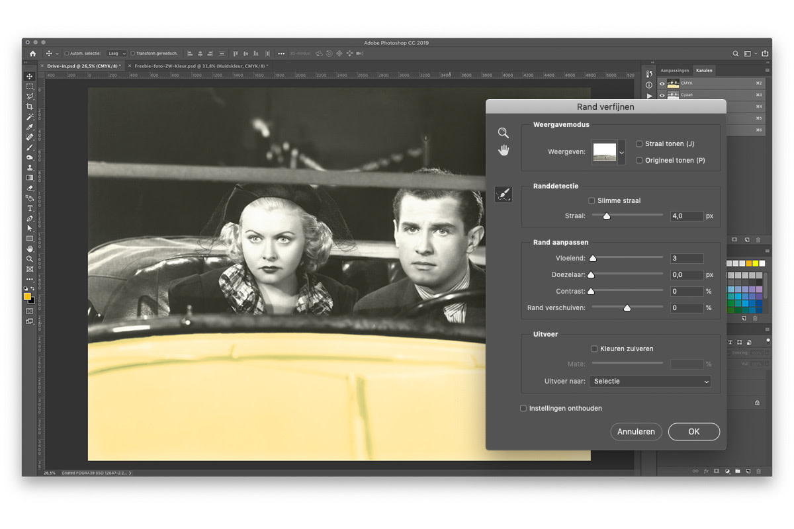The width and height of the screenshot is (794, 529).
Task: Toggle Transform.gereedsch. checkbox
Action: (133, 54)
